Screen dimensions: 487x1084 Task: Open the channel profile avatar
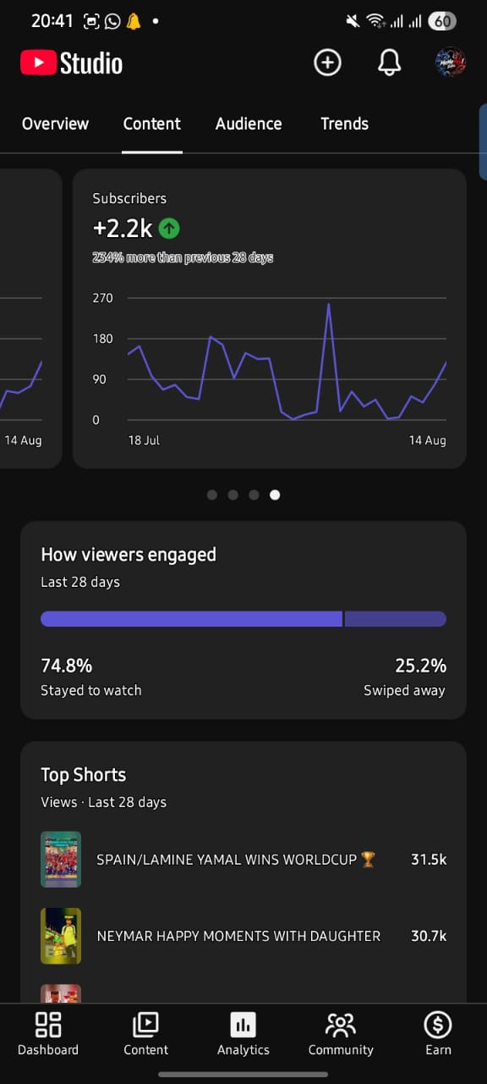pos(451,63)
